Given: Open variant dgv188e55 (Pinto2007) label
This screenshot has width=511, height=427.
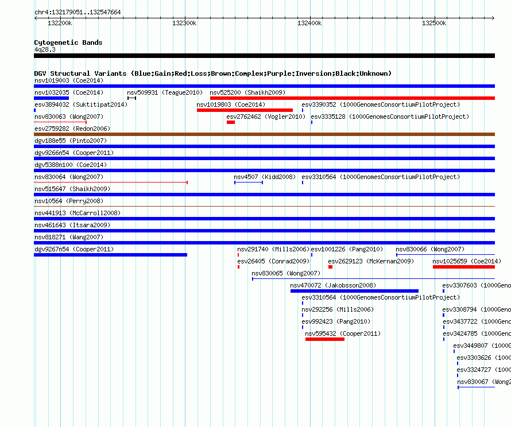Looking at the screenshot, I should 71,141.
